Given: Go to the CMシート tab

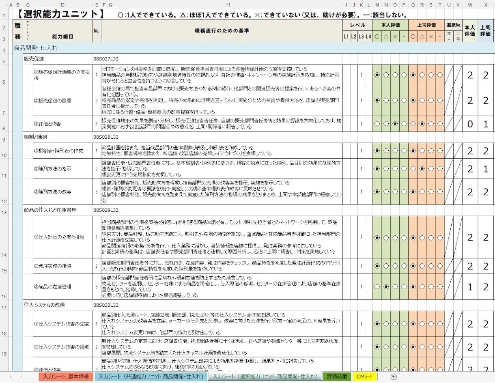Looking at the screenshot, I should (364, 377).
